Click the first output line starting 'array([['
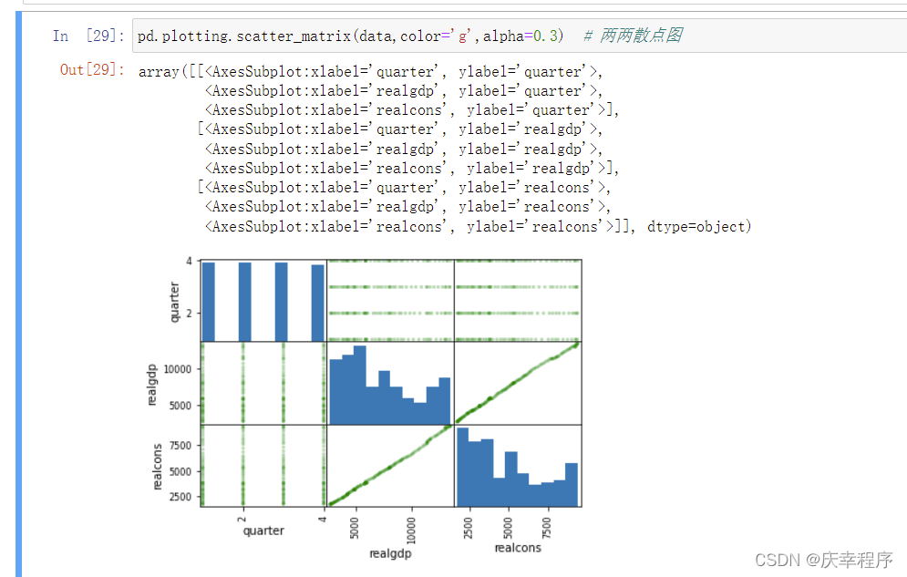Viewport: 907px width, 577px height. (370, 72)
